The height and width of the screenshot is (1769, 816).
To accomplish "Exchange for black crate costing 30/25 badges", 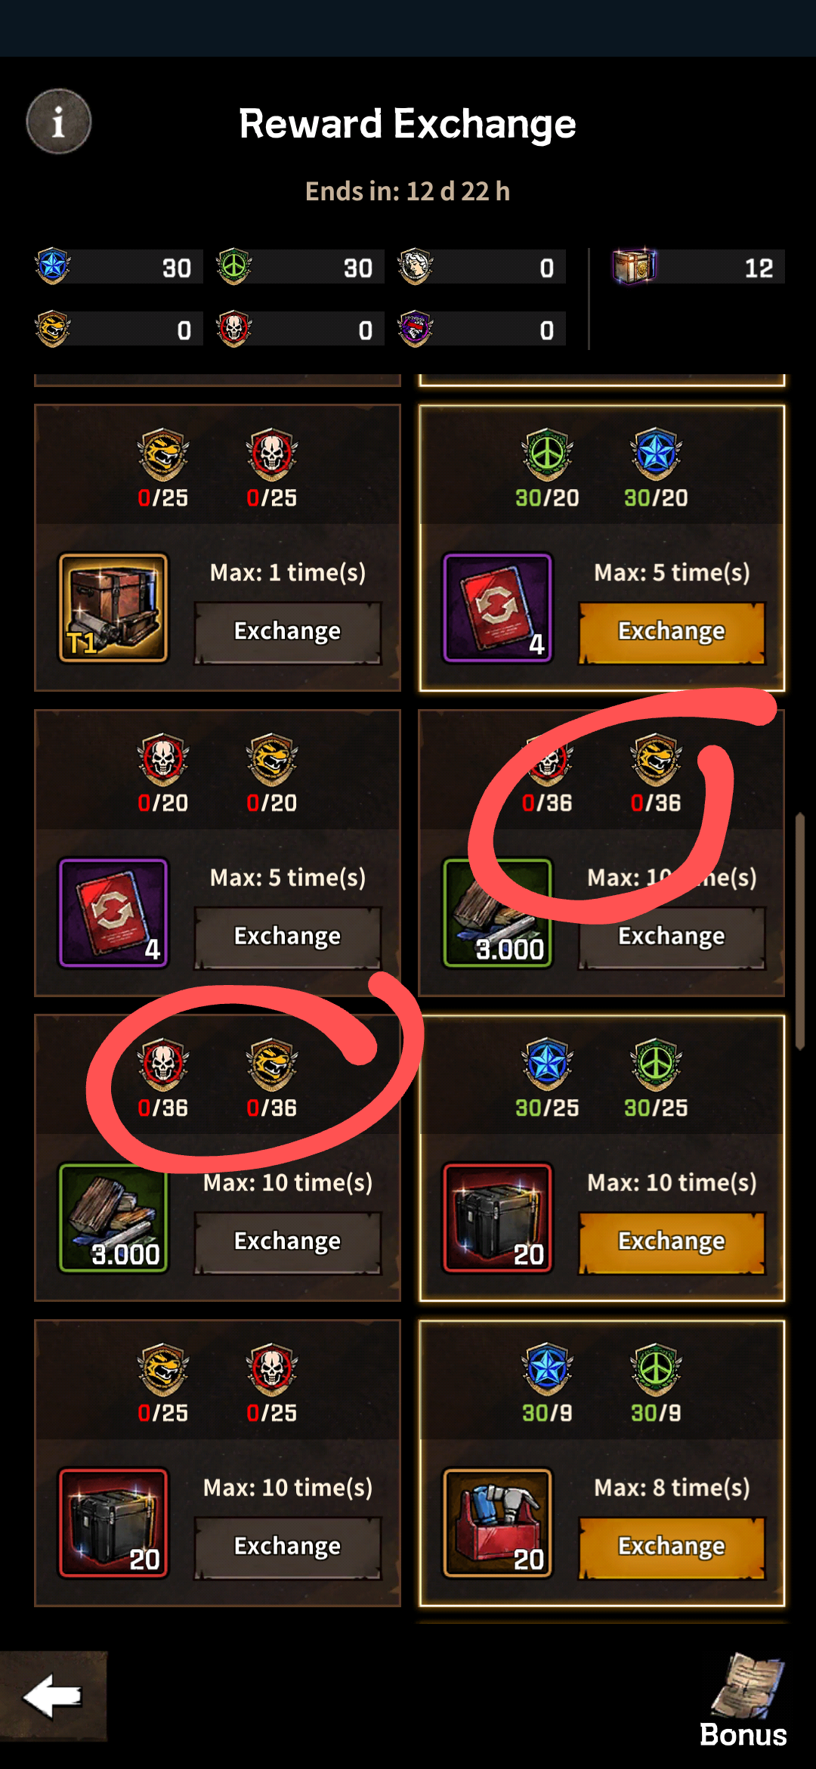I will click(x=672, y=1242).
